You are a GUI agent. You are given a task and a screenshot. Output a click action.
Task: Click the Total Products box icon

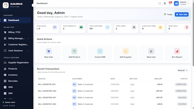[x=81, y=27]
